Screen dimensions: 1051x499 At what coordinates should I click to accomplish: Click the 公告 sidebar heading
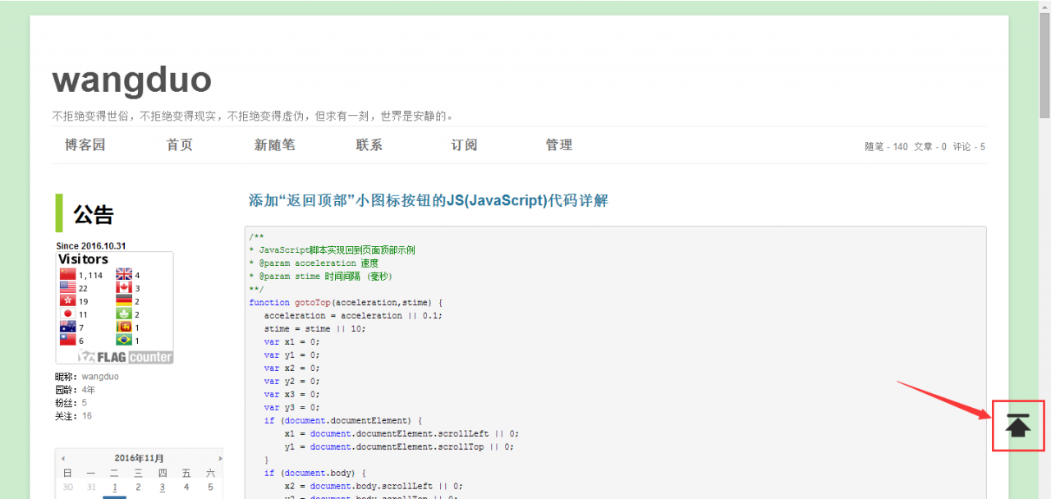[94, 215]
